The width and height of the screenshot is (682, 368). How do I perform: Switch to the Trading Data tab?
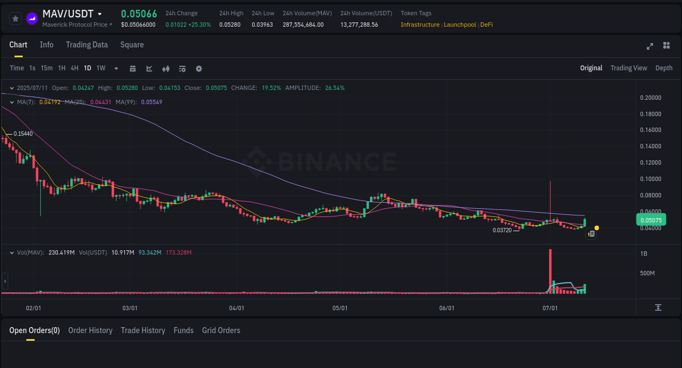click(x=87, y=45)
